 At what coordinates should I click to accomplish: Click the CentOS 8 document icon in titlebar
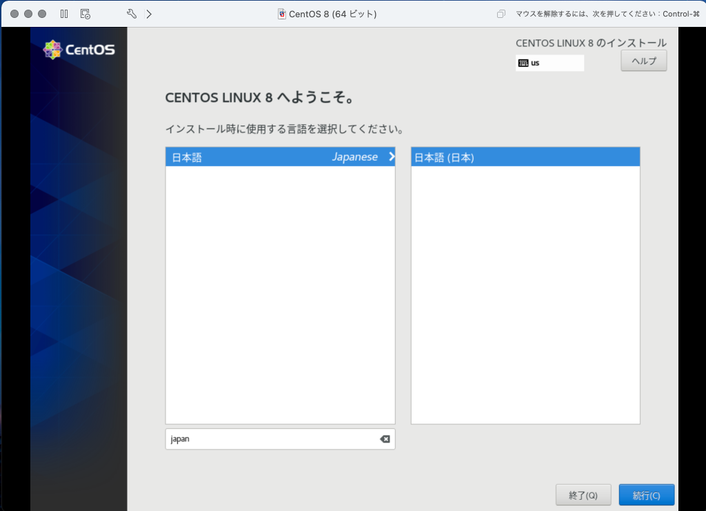pos(283,13)
